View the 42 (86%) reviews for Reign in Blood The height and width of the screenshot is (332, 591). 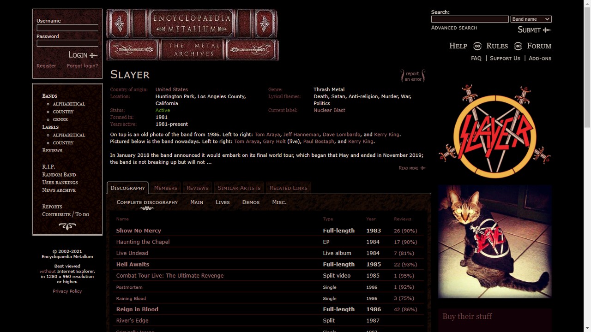coord(405,309)
